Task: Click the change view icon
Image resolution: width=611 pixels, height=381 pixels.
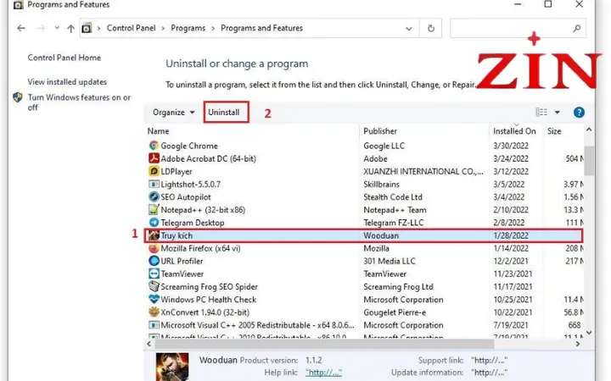Action: [x=541, y=113]
